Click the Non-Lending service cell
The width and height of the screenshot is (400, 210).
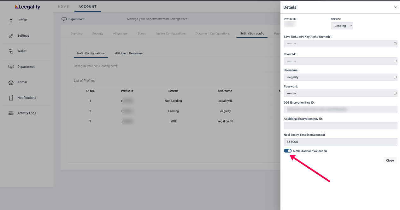(174, 101)
